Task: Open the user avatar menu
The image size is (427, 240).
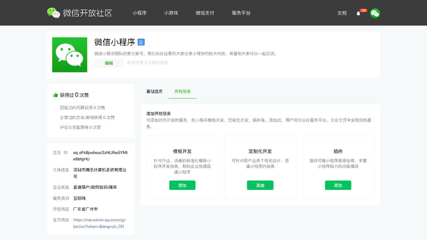Action: coord(375,13)
